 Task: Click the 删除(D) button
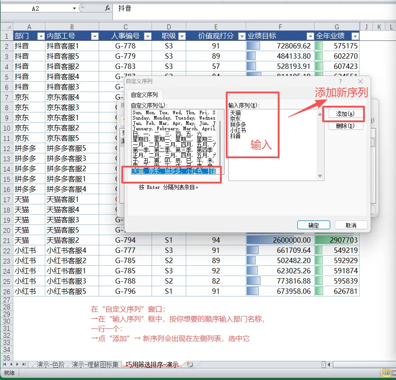pyautogui.click(x=345, y=125)
